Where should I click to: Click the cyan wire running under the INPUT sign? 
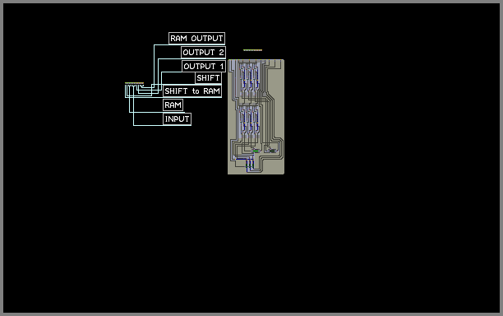coord(162,125)
